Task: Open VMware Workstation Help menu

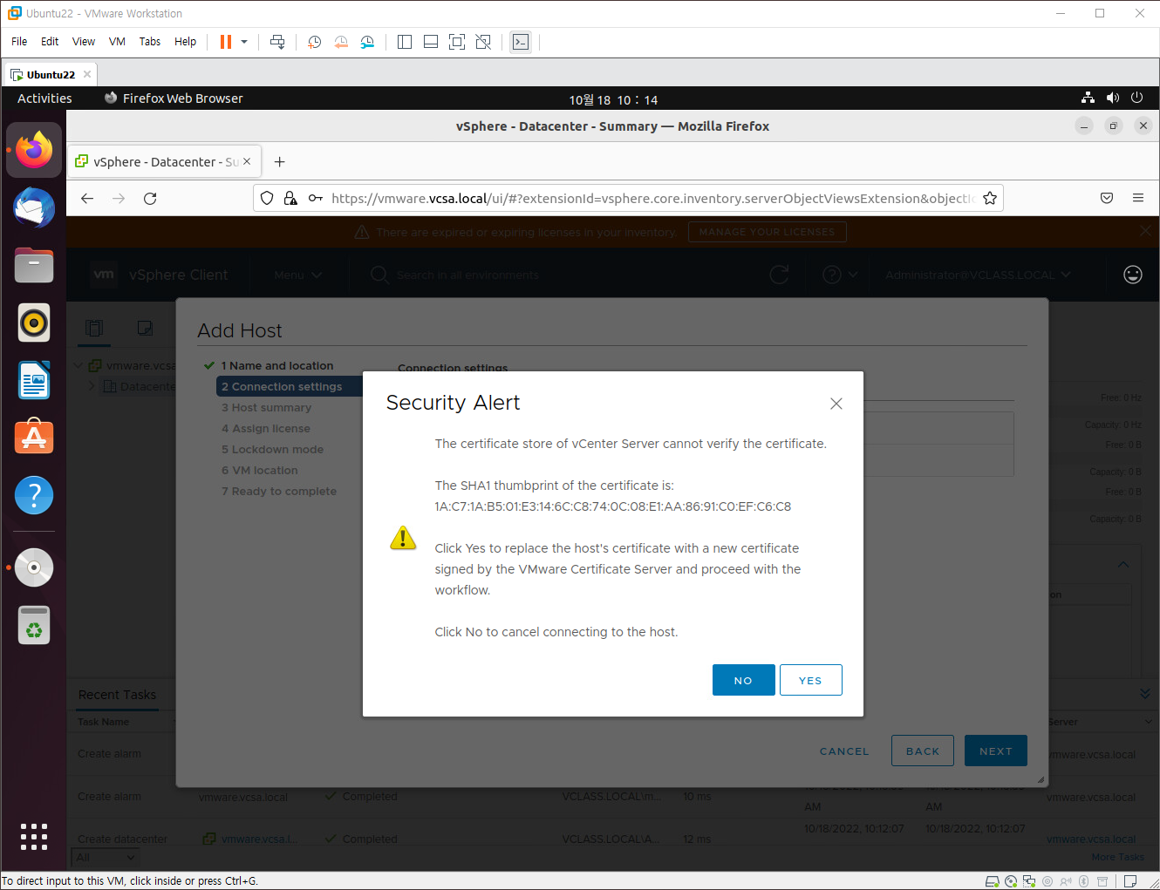Action: tap(185, 42)
